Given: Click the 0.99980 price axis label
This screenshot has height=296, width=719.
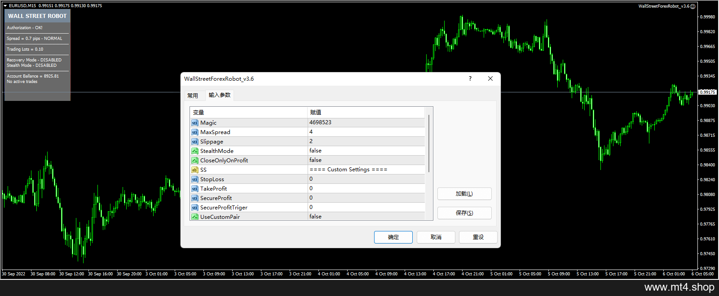Looking at the screenshot, I should [x=708, y=17].
